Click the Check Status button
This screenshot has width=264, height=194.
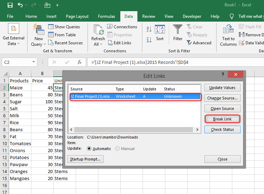222,129
